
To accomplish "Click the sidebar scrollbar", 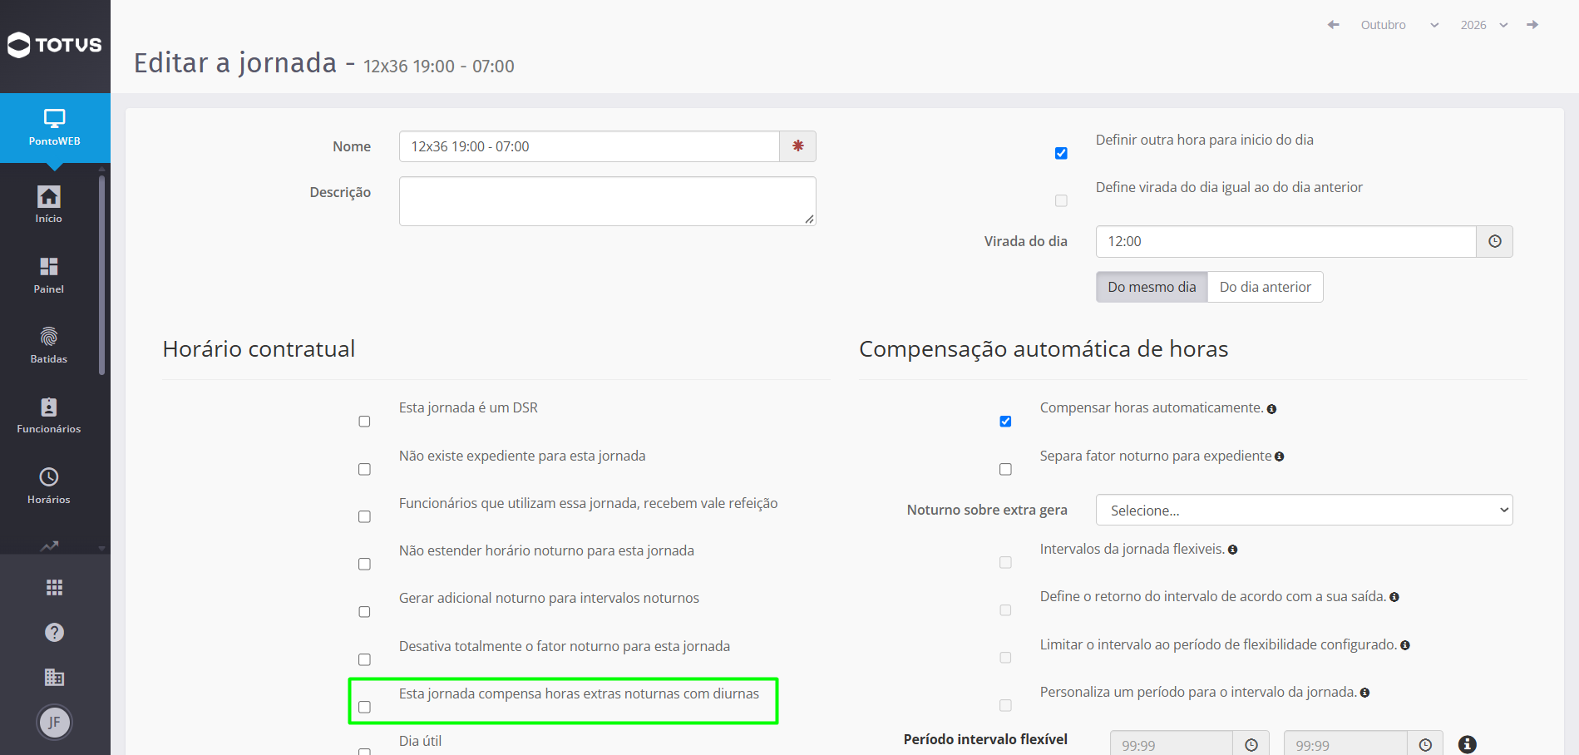I will pyautogui.click(x=101, y=274).
